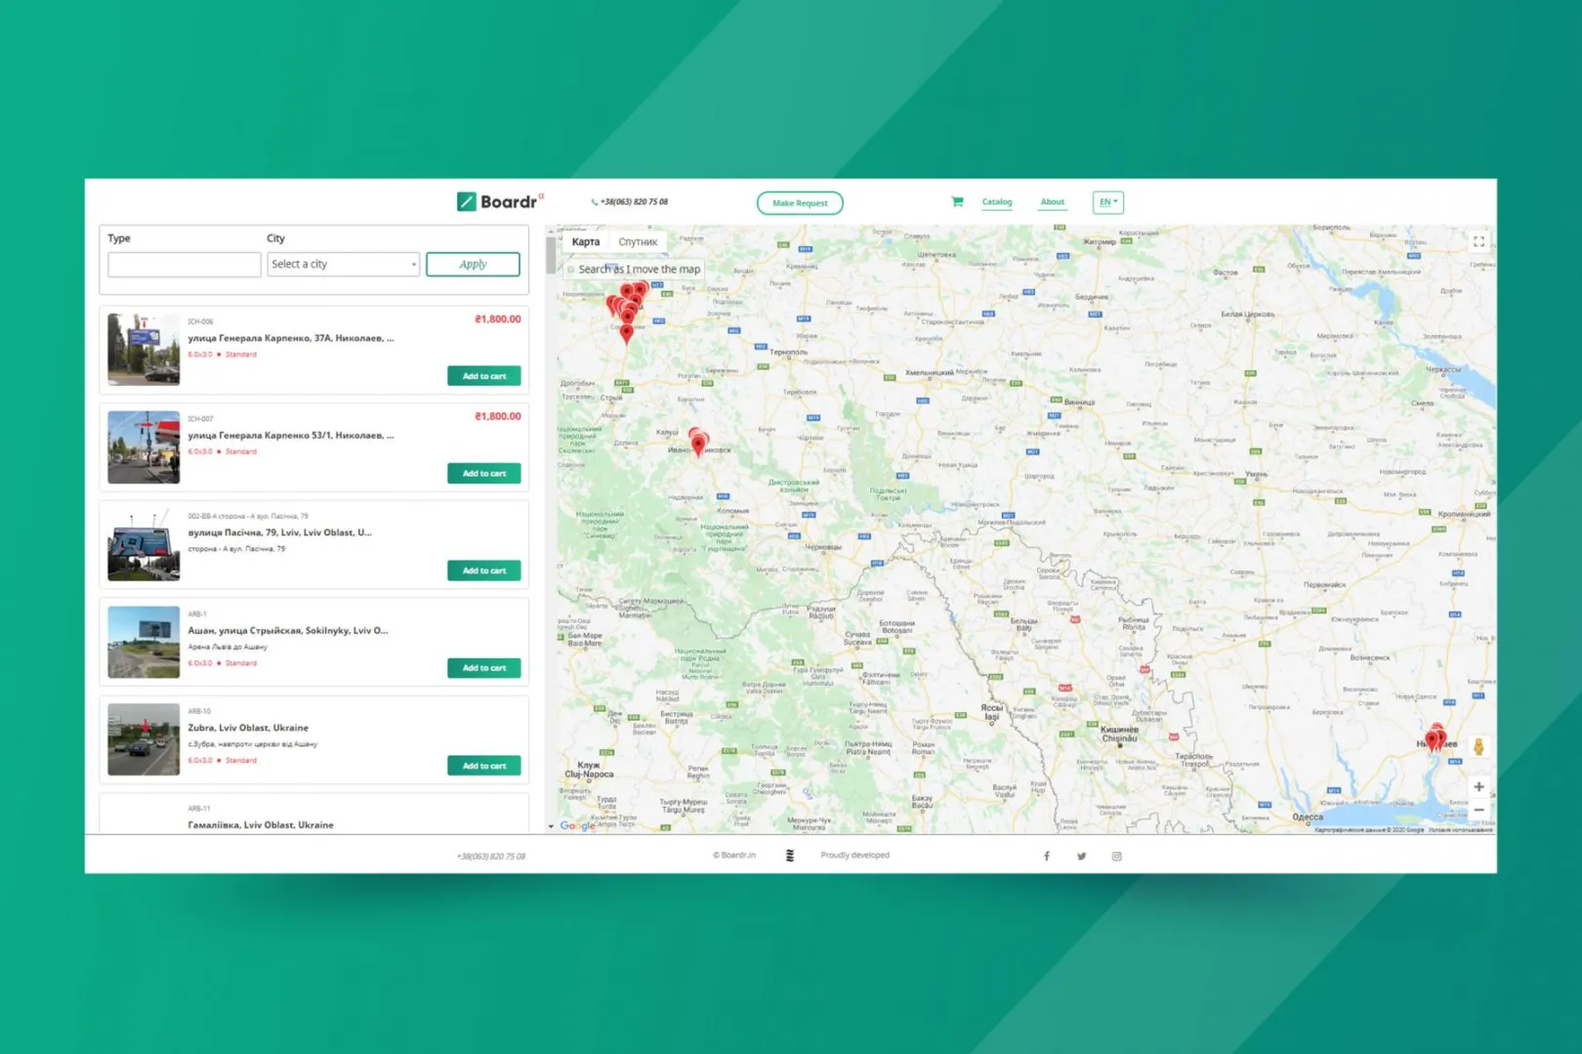The image size is (1582, 1054).
Task: Open the Catalog menu link
Action: tap(996, 202)
